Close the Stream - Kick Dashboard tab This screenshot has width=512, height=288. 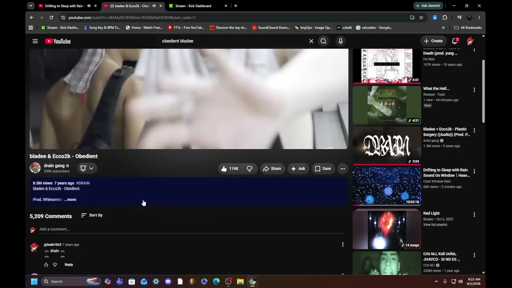point(226,6)
